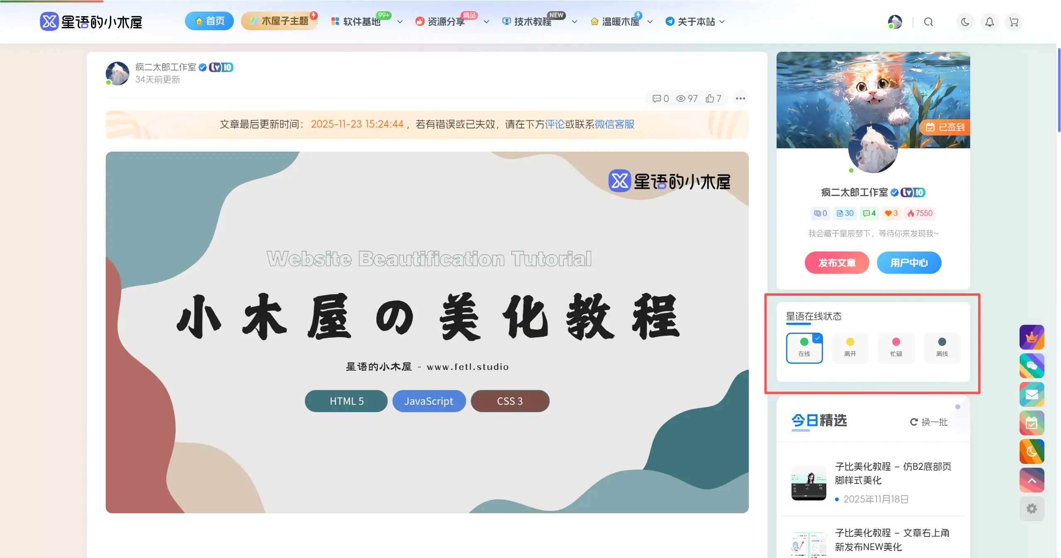Select the 离开 status radio button

(x=850, y=348)
